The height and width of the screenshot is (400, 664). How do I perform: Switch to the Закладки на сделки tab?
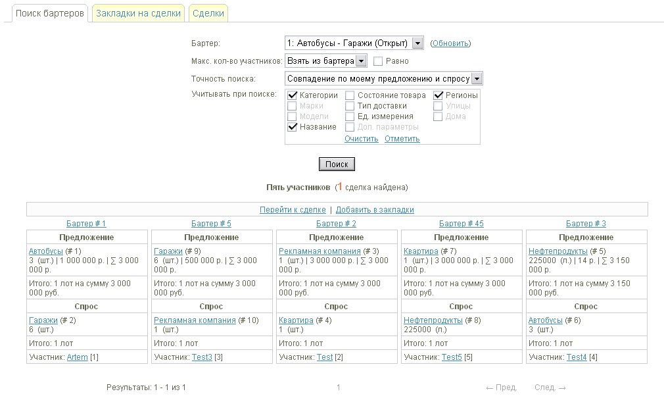point(138,13)
